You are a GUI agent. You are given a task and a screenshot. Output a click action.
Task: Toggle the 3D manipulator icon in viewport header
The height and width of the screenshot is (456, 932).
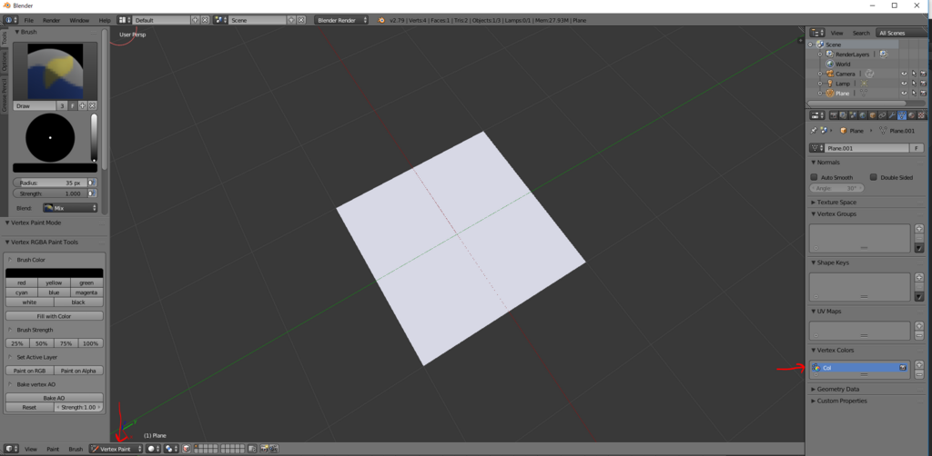pyautogui.click(x=187, y=449)
